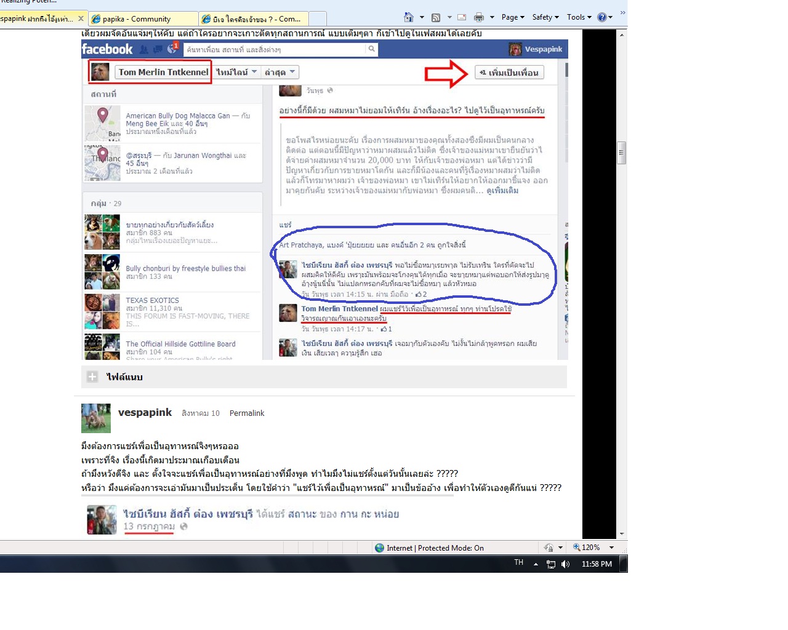Click Facebook friend requests icon
This screenshot has height=630, width=788.
144,49
